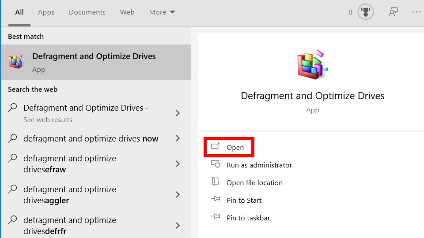424x238 pixels.
Task: Switch to the Documents tab
Action: (x=86, y=12)
